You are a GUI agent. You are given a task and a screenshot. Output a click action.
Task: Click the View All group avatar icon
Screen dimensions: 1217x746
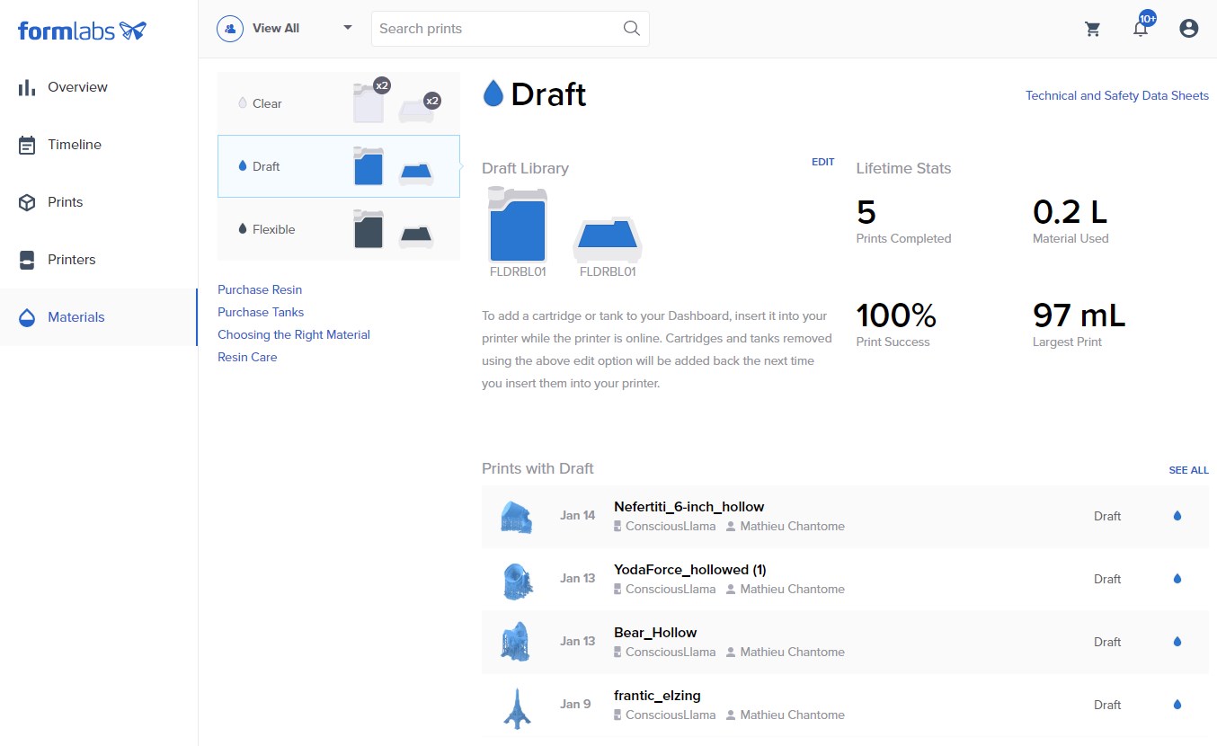pos(231,28)
